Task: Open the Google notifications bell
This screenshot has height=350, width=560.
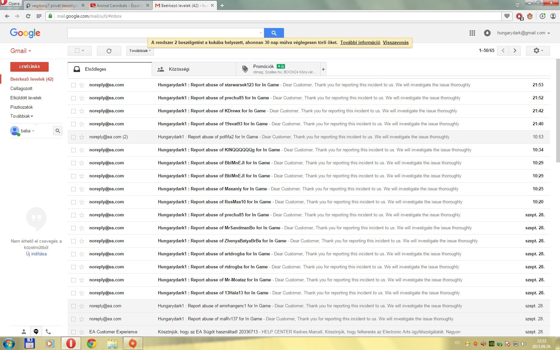Action: click(x=487, y=33)
